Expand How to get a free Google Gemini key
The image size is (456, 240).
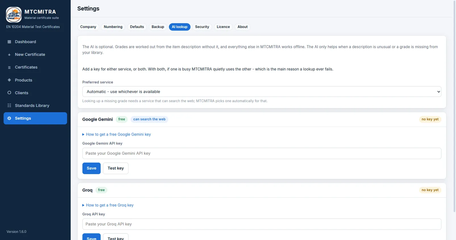coord(117,135)
